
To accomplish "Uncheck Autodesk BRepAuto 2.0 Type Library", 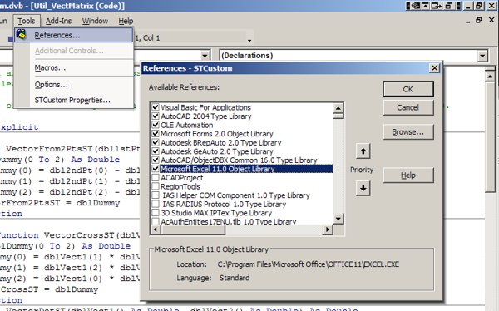I will [156, 142].
